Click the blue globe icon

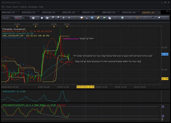pyautogui.click(x=92, y=18)
